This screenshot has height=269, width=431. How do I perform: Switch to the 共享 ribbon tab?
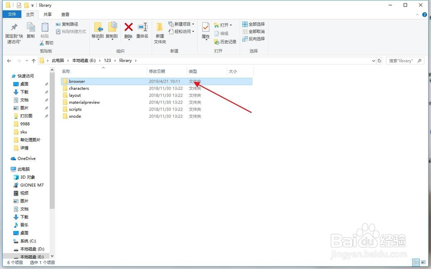pos(47,14)
